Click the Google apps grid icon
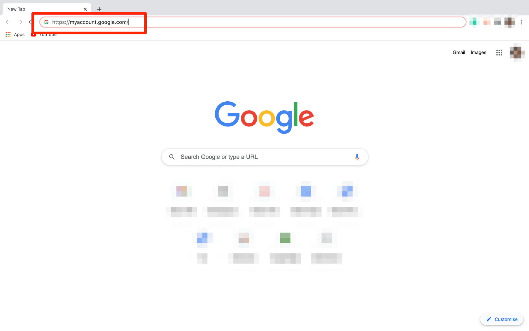529x331 pixels. point(499,52)
